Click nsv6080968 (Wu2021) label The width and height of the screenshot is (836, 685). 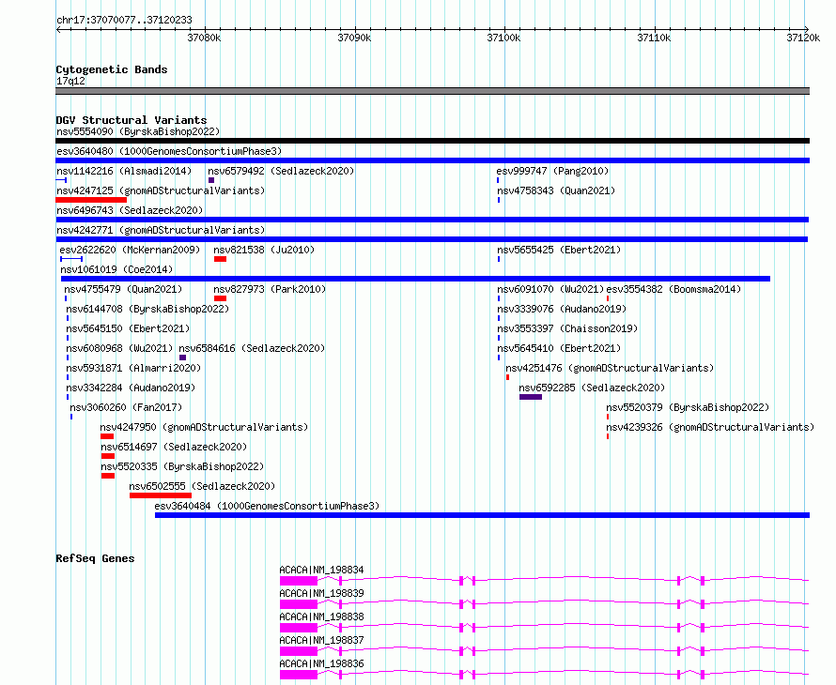click(x=119, y=348)
